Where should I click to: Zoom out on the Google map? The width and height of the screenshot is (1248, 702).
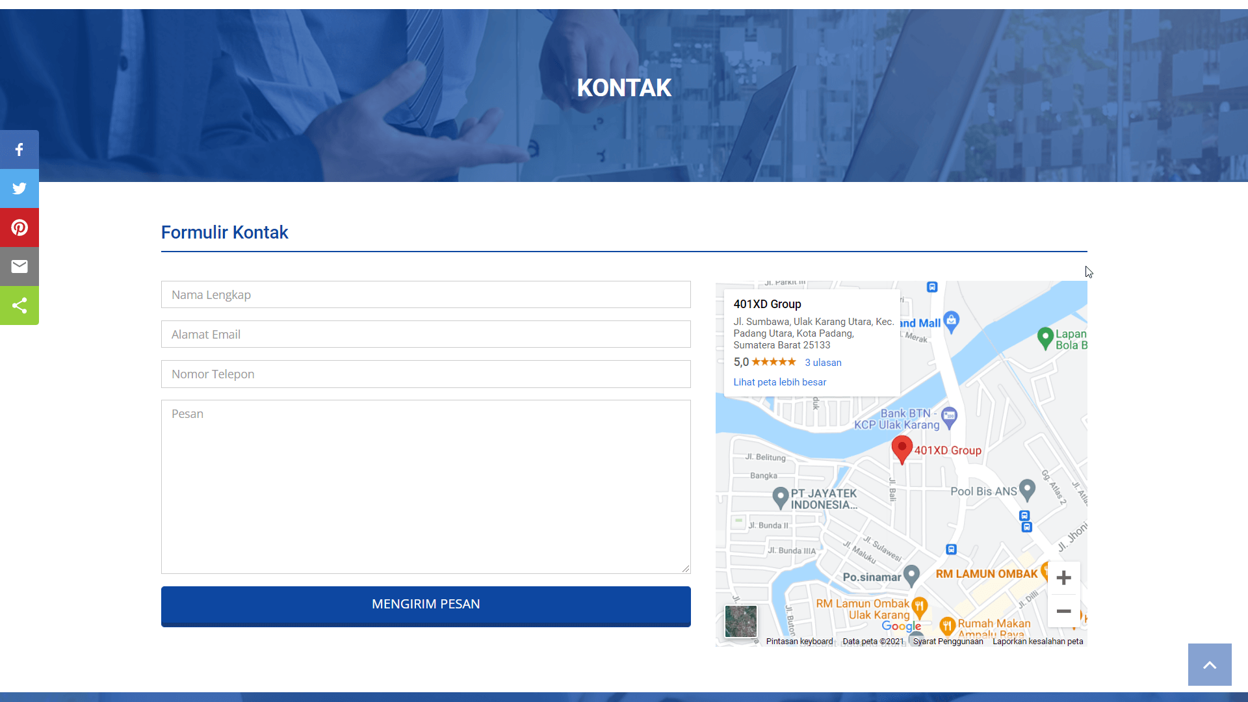[1063, 611]
